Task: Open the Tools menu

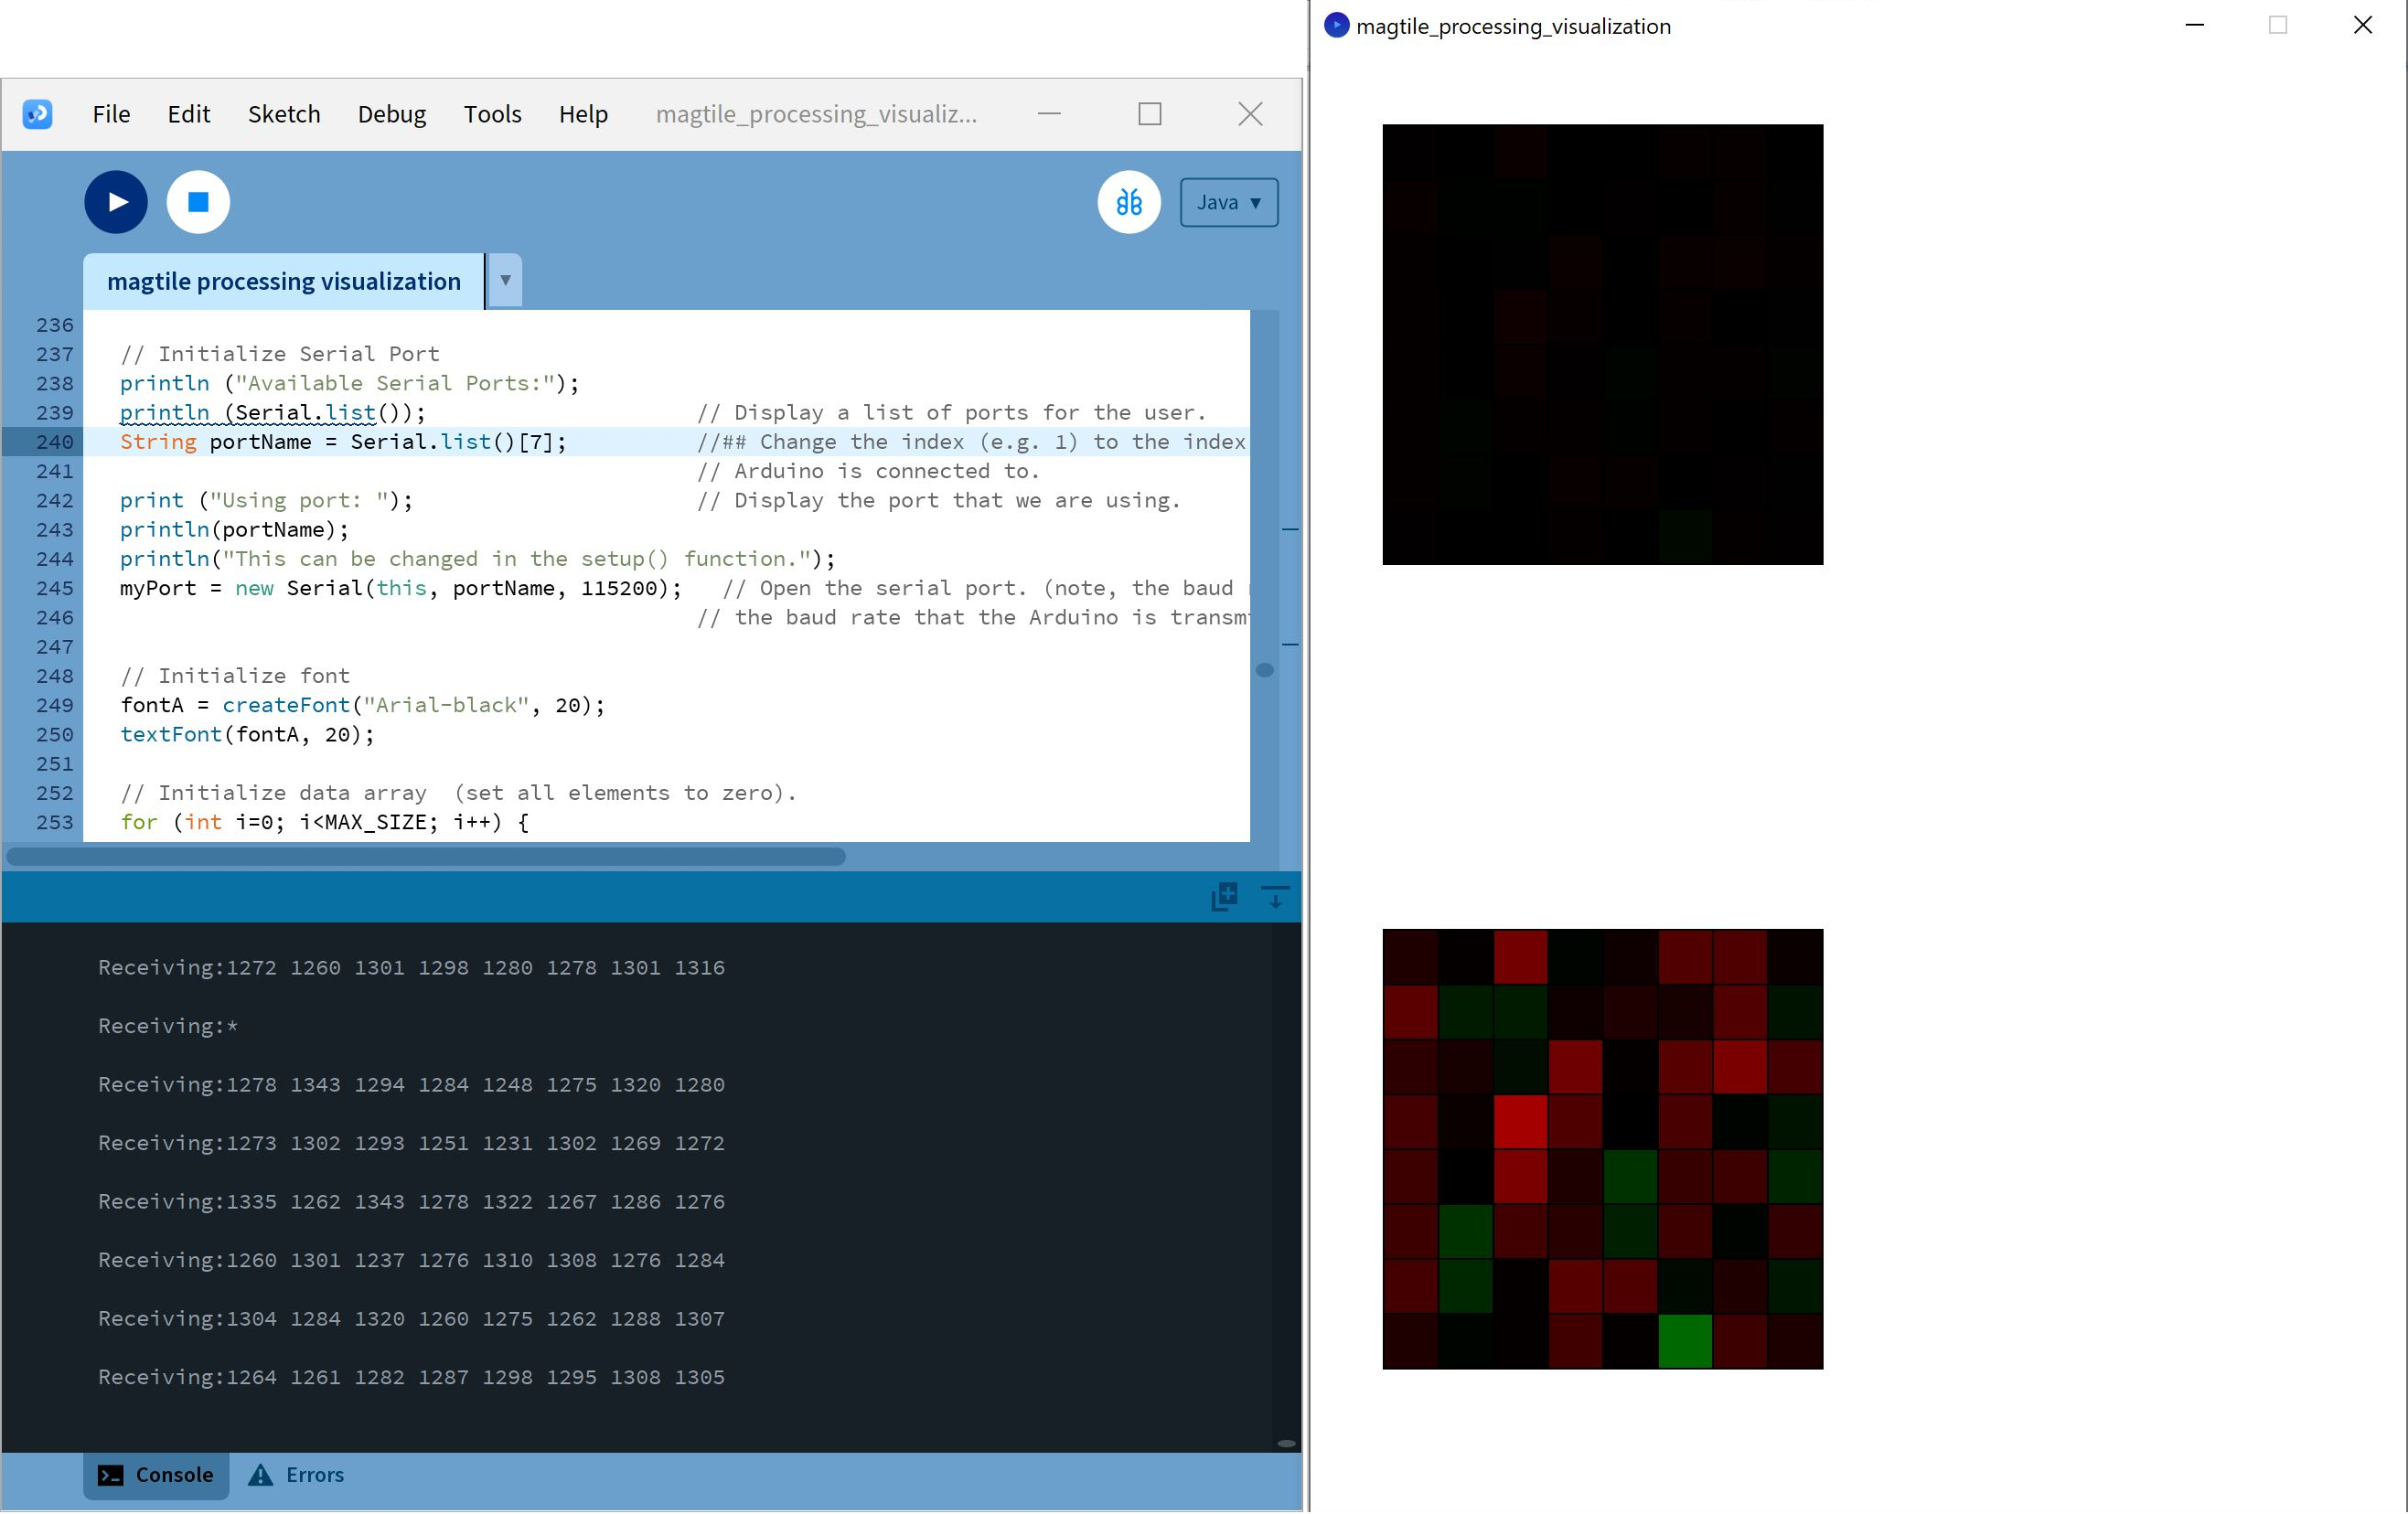Action: (492, 114)
